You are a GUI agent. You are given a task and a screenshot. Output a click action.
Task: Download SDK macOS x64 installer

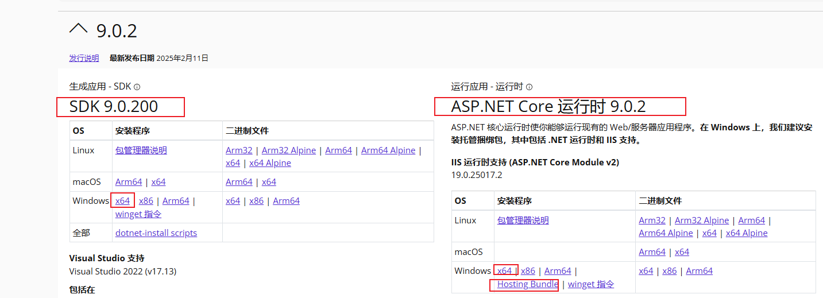coord(159,181)
